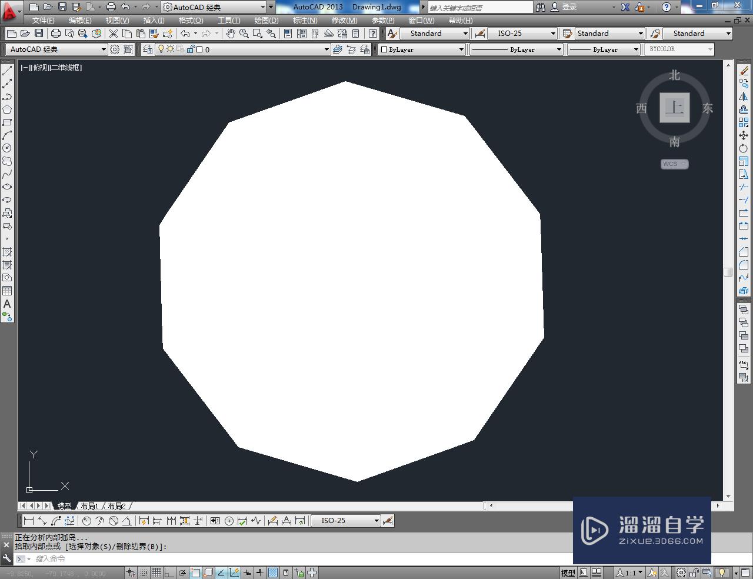Viewport: 753px width, 579px height.
Task: Select the Ellipse draw tool
Action: tap(7, 187)
